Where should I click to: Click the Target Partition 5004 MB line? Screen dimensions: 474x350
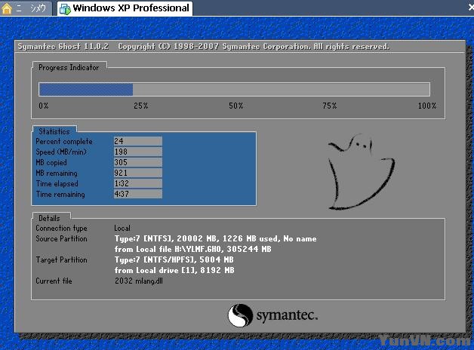(x=174, y=259)
